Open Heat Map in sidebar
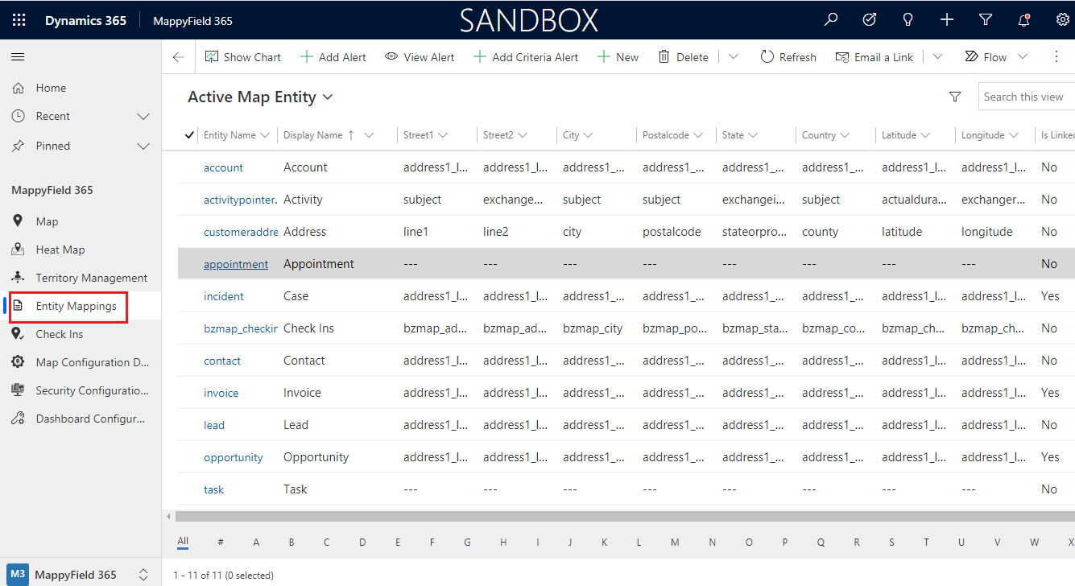The width and height of the screenshot is (1075, 586). (60, 250)
